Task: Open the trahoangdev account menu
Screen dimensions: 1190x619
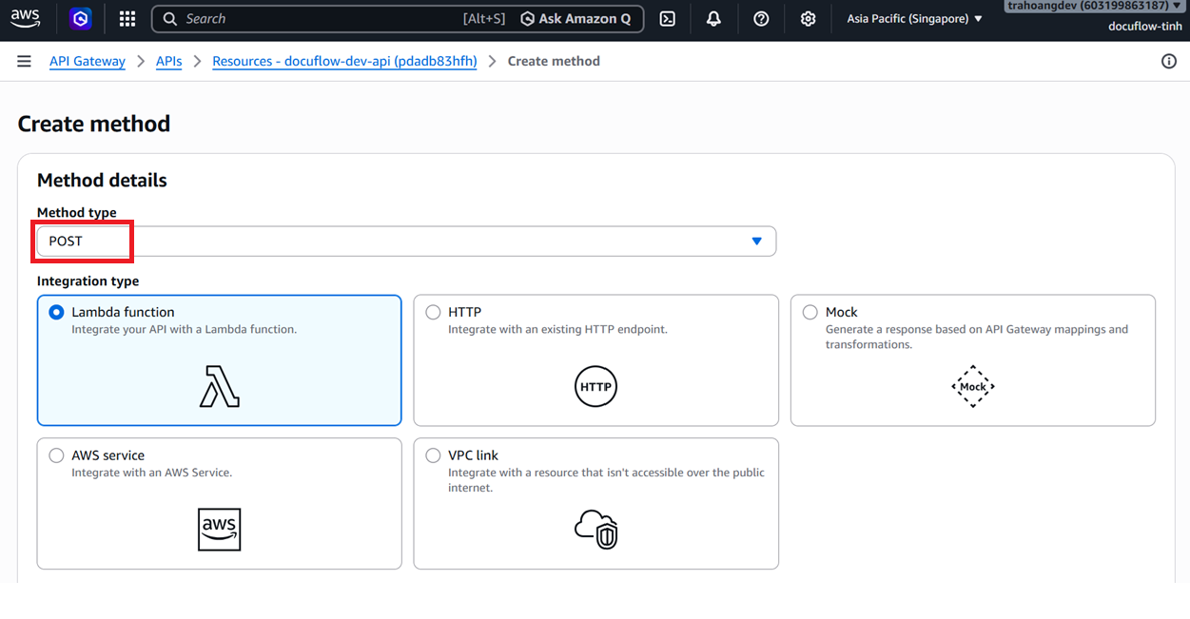Action: pos(1093,6)
